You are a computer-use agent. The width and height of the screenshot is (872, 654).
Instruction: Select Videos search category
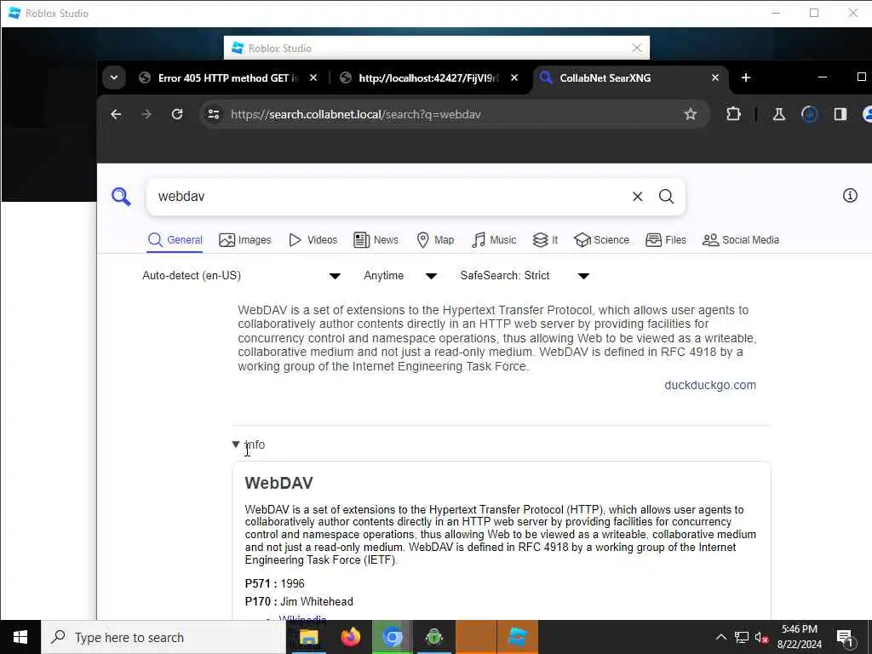313,239
